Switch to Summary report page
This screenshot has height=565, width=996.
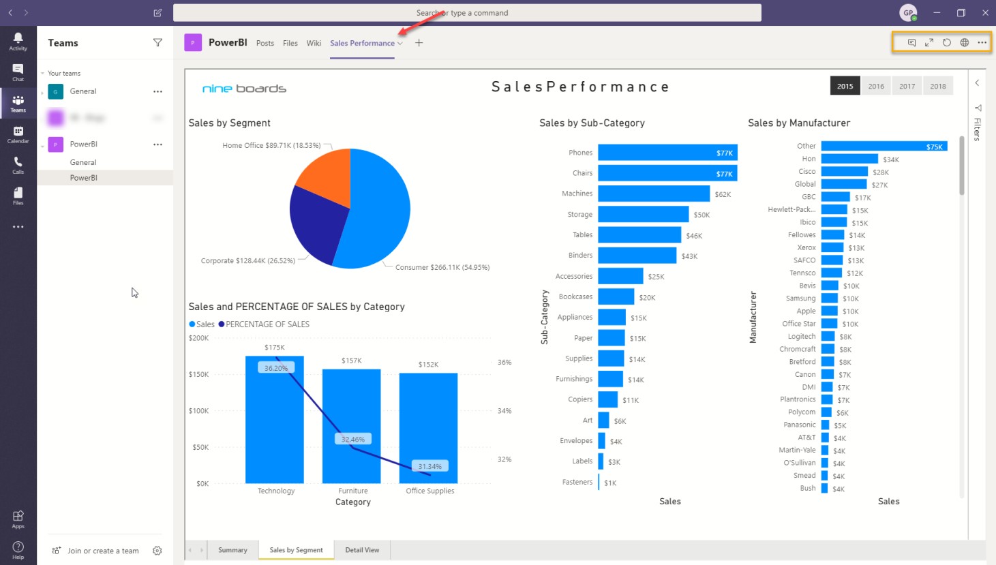(232, 550)
